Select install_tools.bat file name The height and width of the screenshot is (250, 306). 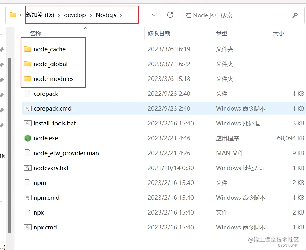pyautogui.click(x=54, y=124)
